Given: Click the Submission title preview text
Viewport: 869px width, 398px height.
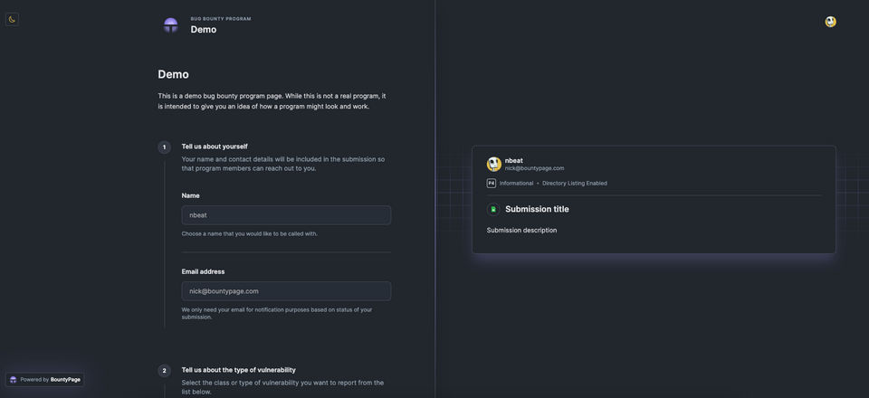Looking at the screenshot, I should point(537,209).
